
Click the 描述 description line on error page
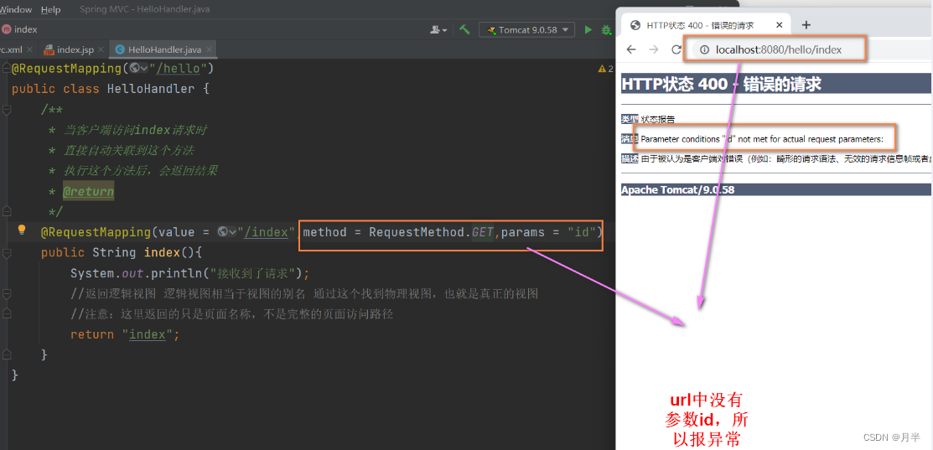[x=775, y=158]
